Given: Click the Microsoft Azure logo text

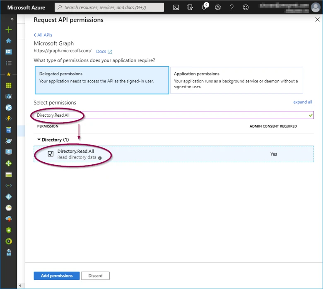Looking at the screenshot, I should pos(26,7).
